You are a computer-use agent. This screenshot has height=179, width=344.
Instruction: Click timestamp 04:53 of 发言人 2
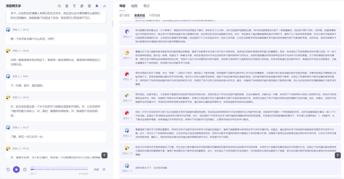[26, 97]
